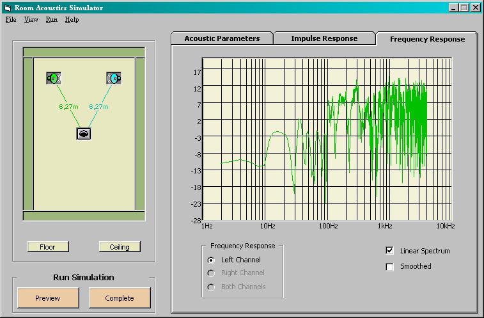484x318 pixels.
Task: Click the listener head icon in room
Action: click(x=84, y=134)
